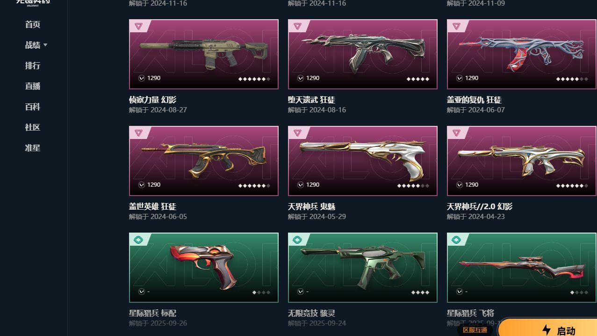Click the 区服互通 badge
Screen dimensions: 597x336
click(x=475, y=330)
